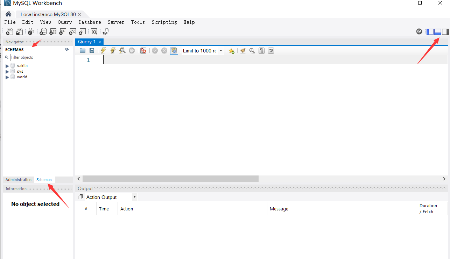Expand the sys schema
Viewport: 450px width, 259px height.
pyautogui.click(x=7, y=72)
